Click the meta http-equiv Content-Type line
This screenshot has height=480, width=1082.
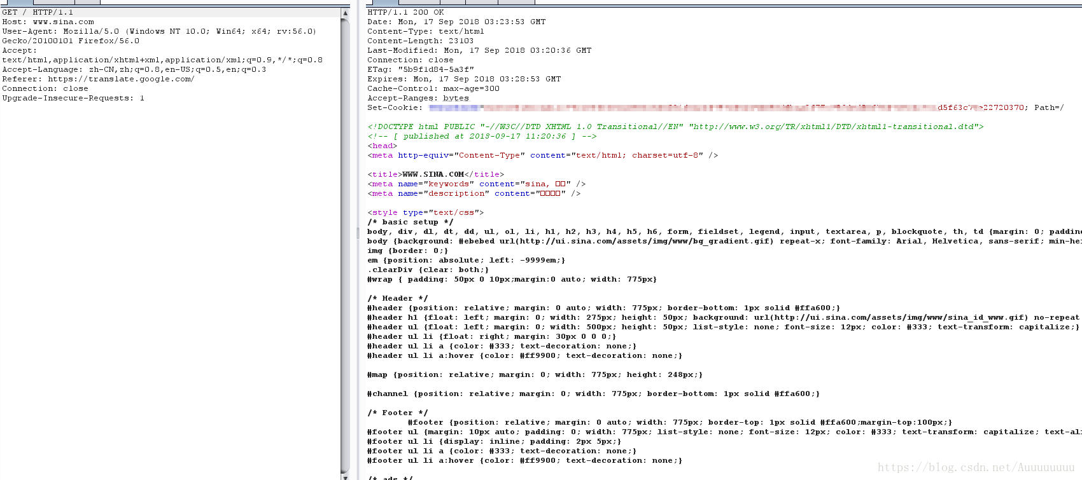543,155
